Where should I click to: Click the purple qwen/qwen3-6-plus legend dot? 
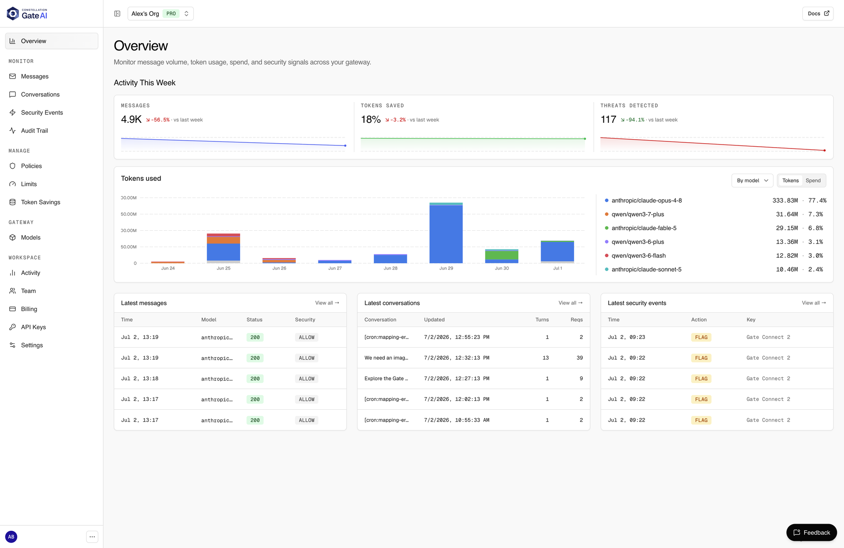606,242
